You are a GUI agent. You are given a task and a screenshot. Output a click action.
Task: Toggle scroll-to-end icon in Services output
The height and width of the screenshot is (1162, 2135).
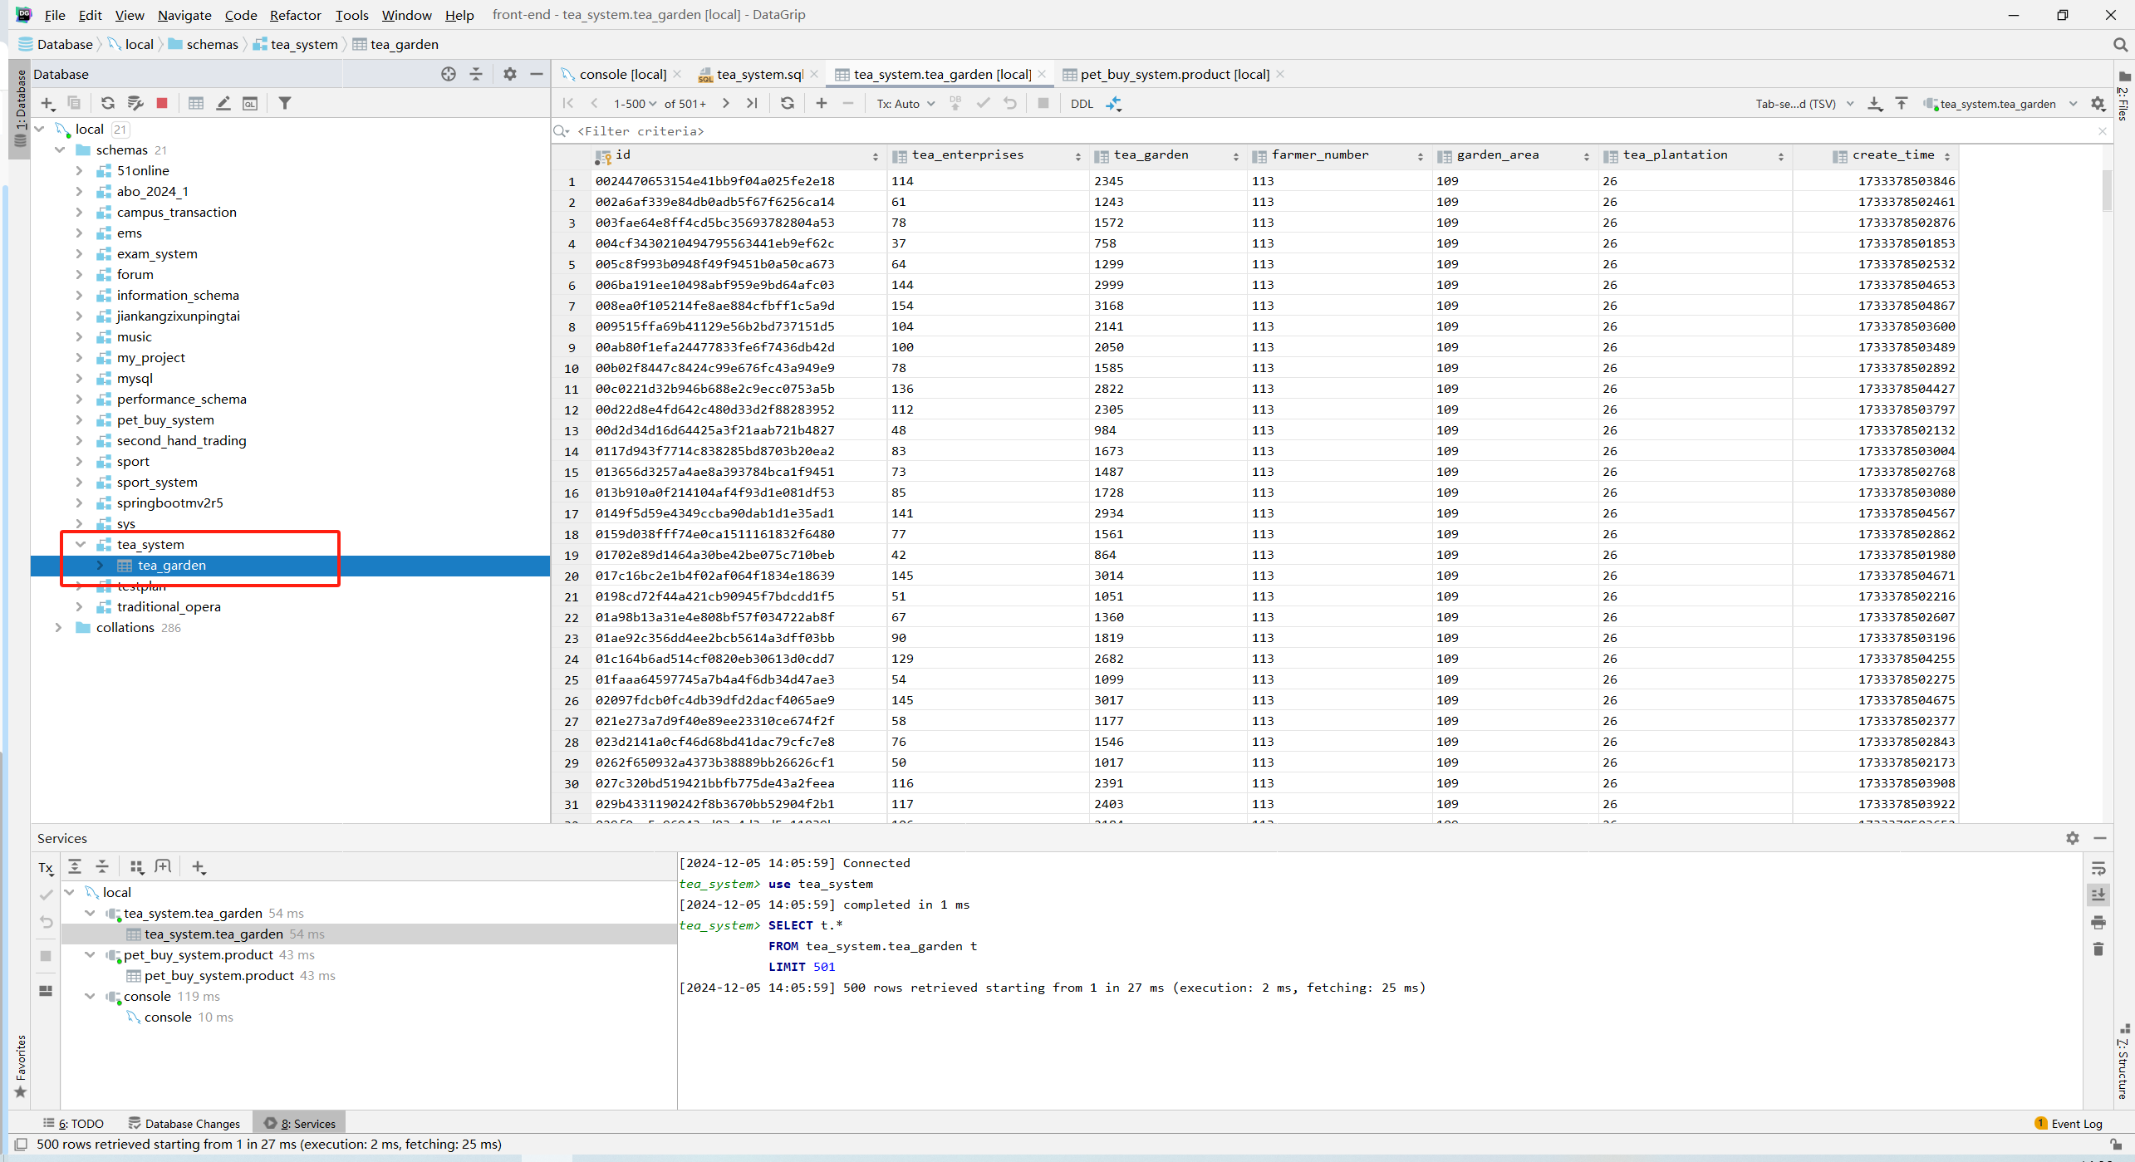[2098, 895]
